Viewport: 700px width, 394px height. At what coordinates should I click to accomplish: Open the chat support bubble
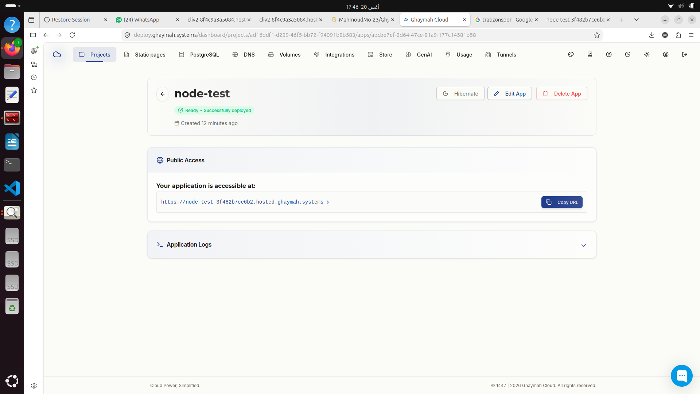[x=681, y=375]
